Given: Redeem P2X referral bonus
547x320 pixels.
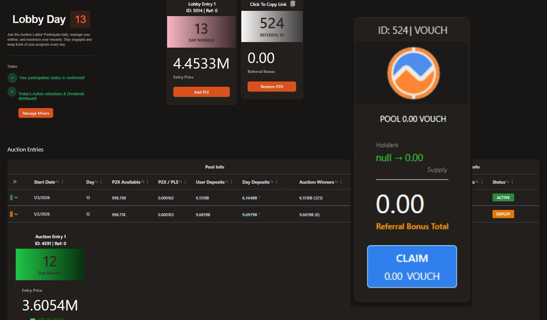Looking at the screenshot, I should (272, 87).
